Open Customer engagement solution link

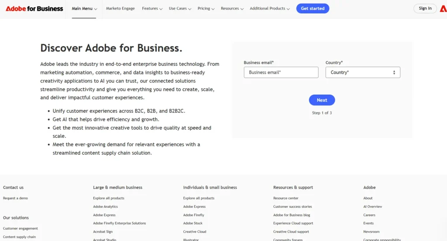coord(20,228)
